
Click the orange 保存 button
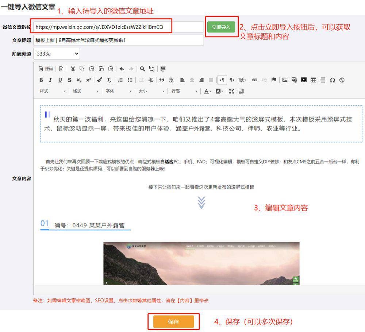(173, 322)
